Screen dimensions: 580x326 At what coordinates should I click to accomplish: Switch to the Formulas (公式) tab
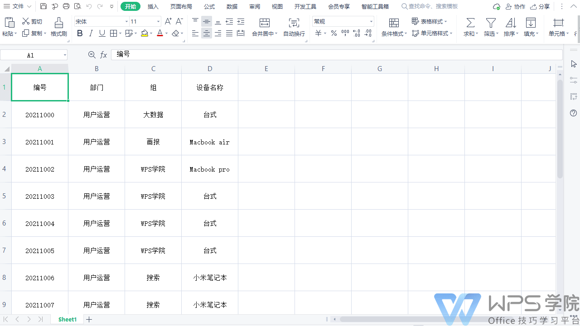[209, 6]
